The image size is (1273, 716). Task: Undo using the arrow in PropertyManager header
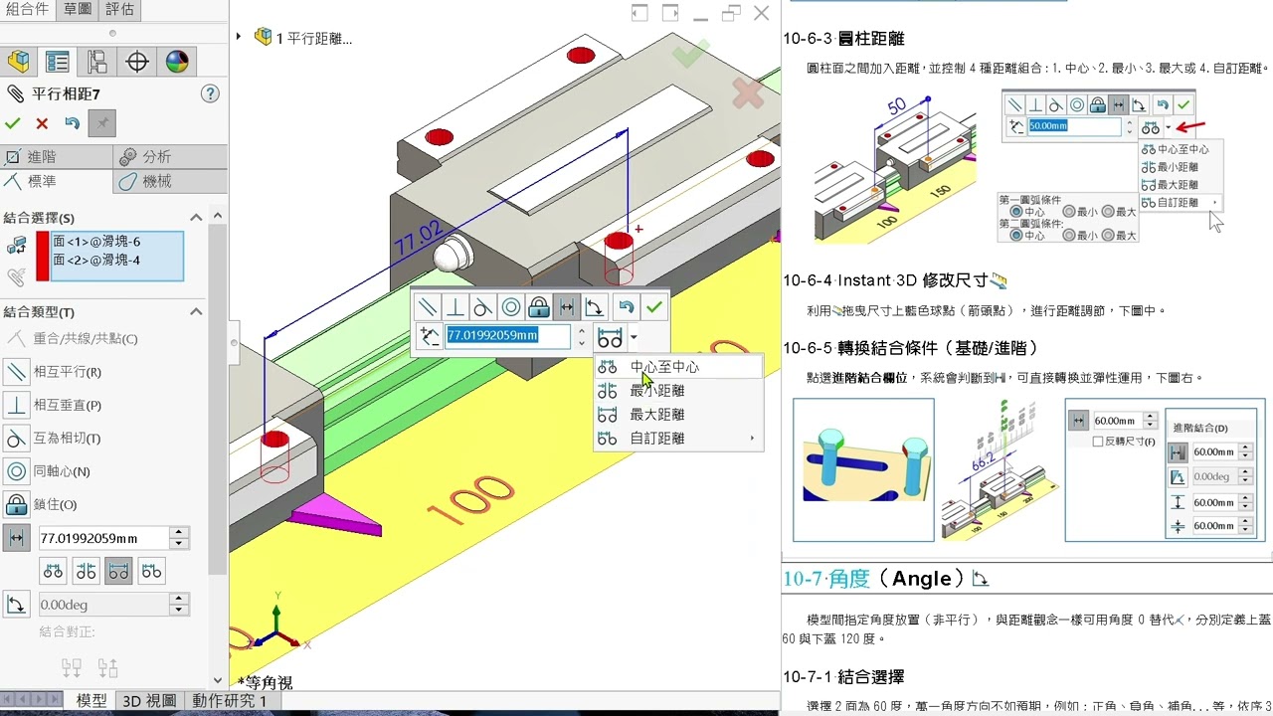[72, 123]
